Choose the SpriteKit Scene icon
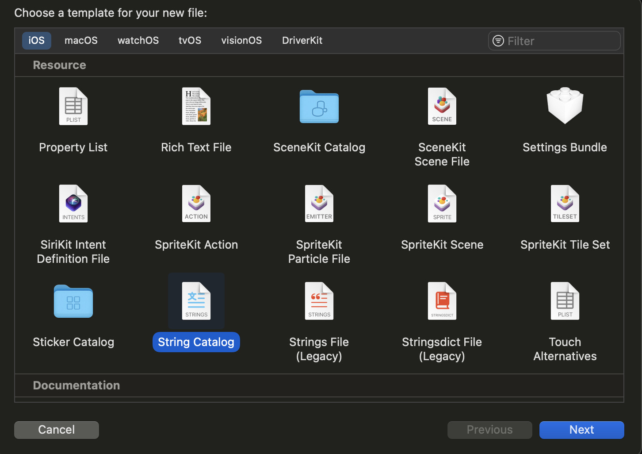 [442, 204]
